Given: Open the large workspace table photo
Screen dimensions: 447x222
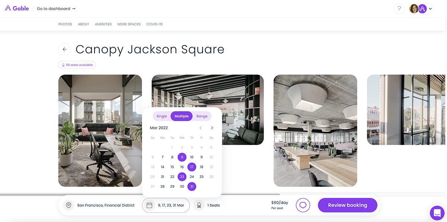Looking at the screenshot, I should pos(315,130).
